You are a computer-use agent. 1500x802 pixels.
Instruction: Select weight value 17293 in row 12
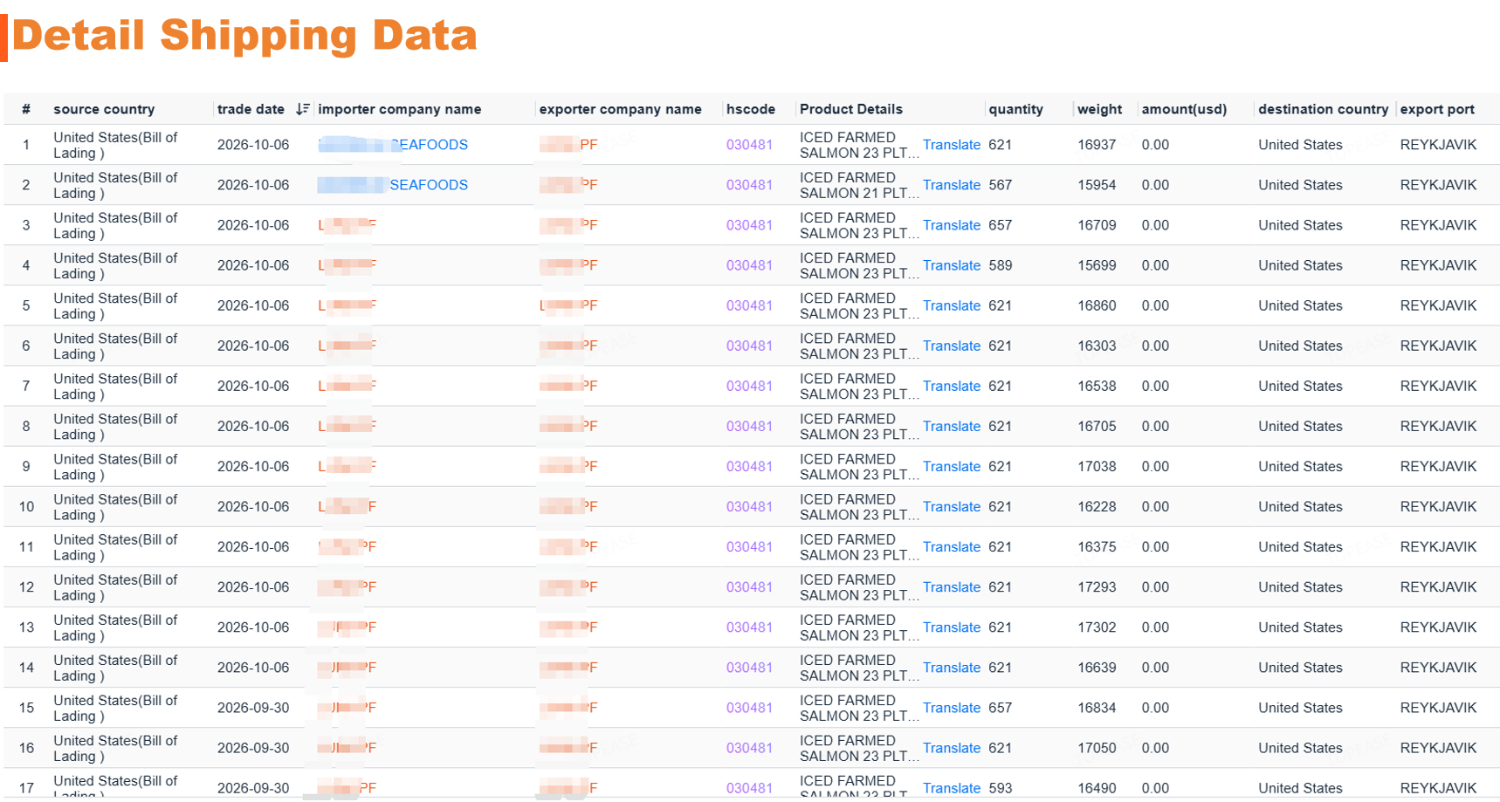[x=1097, y=587]
